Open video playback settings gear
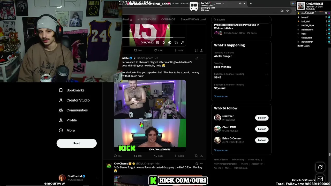 tap(170, 43)
